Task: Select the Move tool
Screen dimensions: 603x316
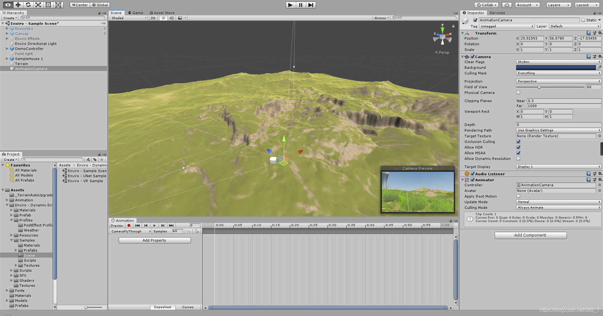Action: 18,5
